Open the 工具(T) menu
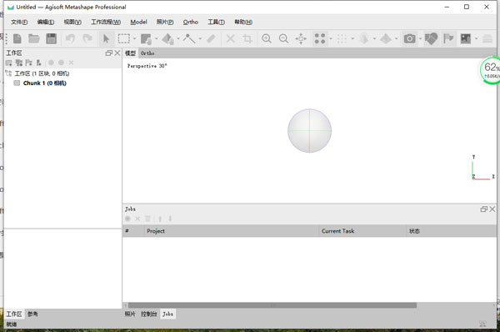 pos(216,22)
